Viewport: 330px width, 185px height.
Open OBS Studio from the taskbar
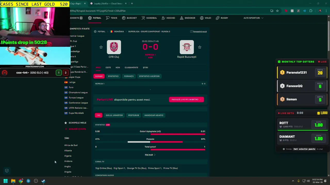[x=36, y=181]
